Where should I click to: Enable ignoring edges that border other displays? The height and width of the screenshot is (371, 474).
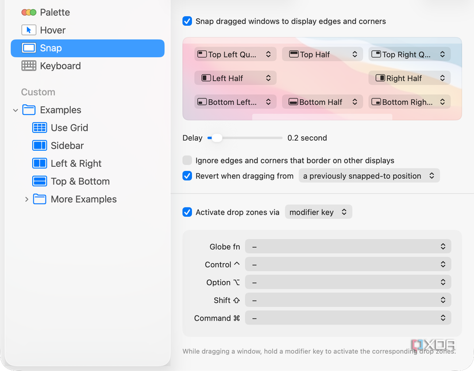coord(187,161)
